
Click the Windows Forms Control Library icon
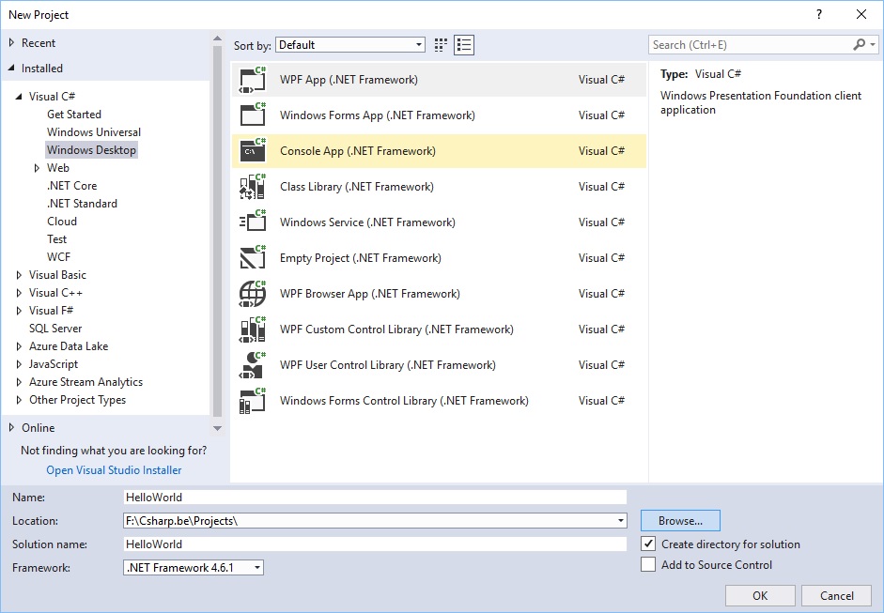click(x=253, y=401)
